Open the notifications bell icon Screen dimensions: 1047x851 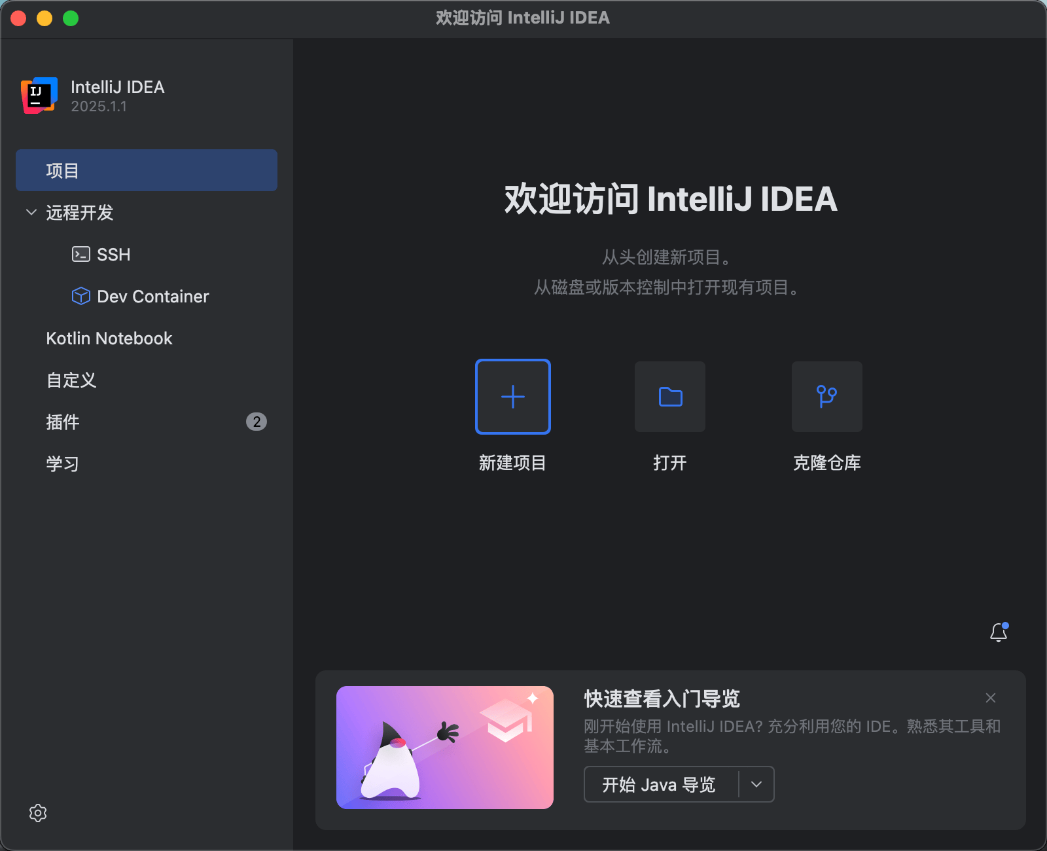pyautogui.click(x=998, y=632)
